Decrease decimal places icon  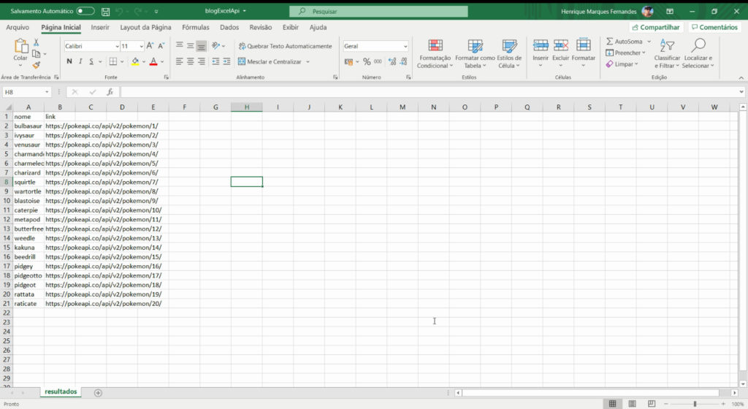[403, 61]
